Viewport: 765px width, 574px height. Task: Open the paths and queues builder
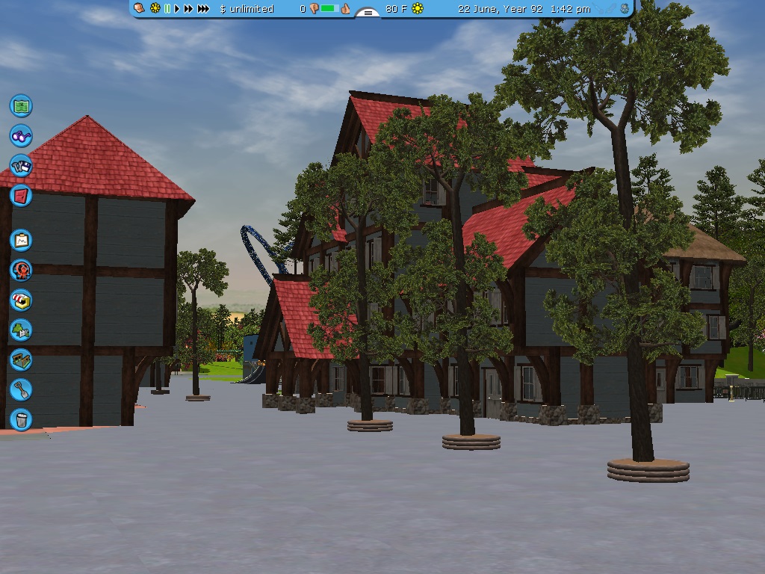(21, 359)
